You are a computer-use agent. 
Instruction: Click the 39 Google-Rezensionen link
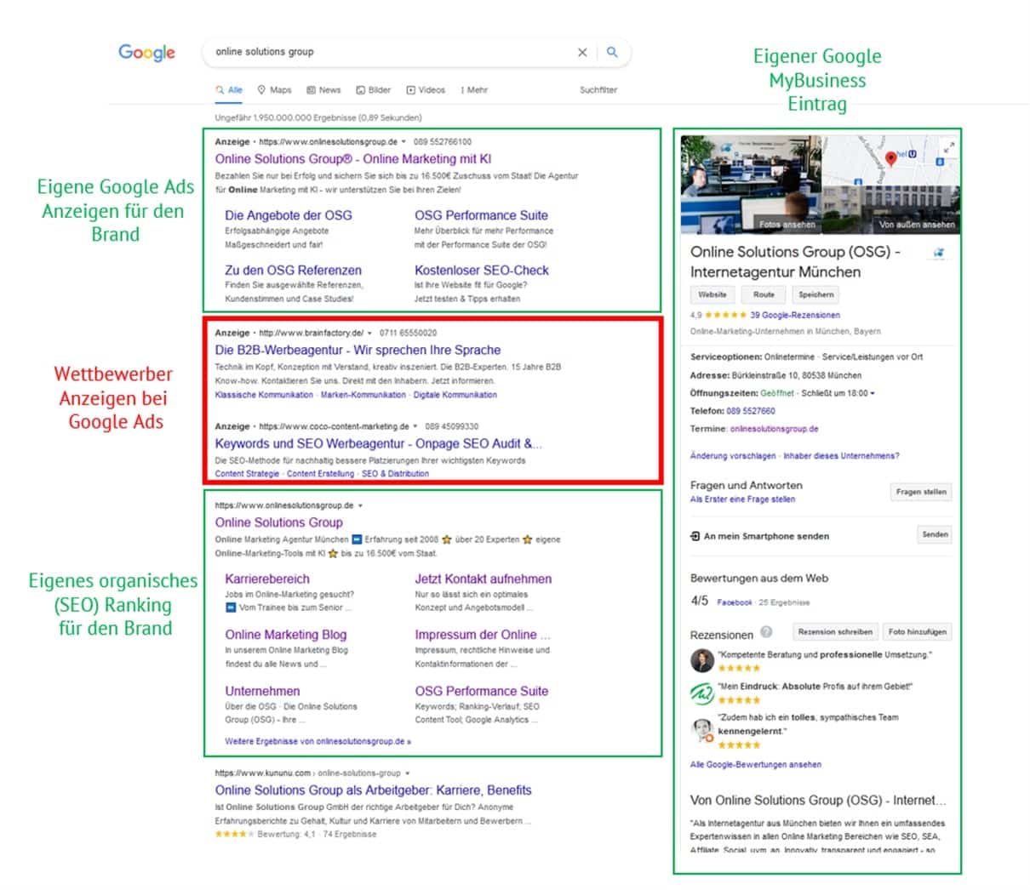pyautogui.click(x=795, y=315)
